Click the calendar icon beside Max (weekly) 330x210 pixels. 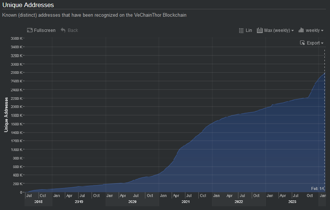click(260, 30)
